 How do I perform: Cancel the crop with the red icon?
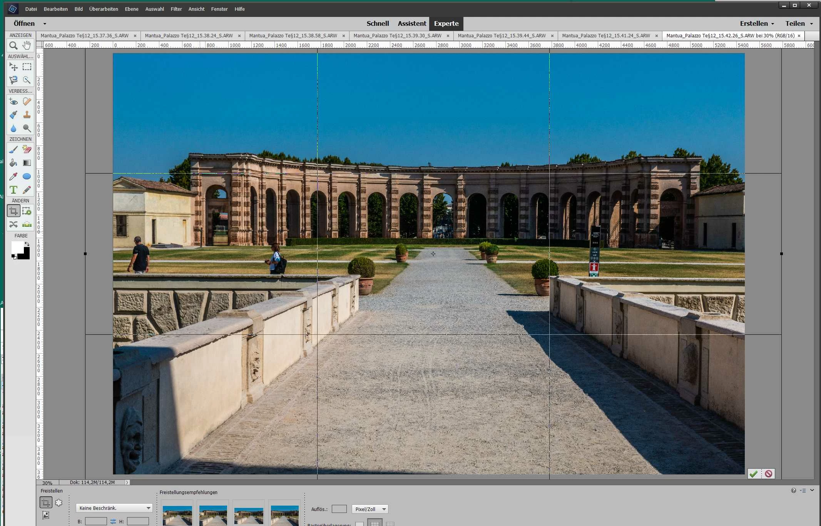(769, 474)
